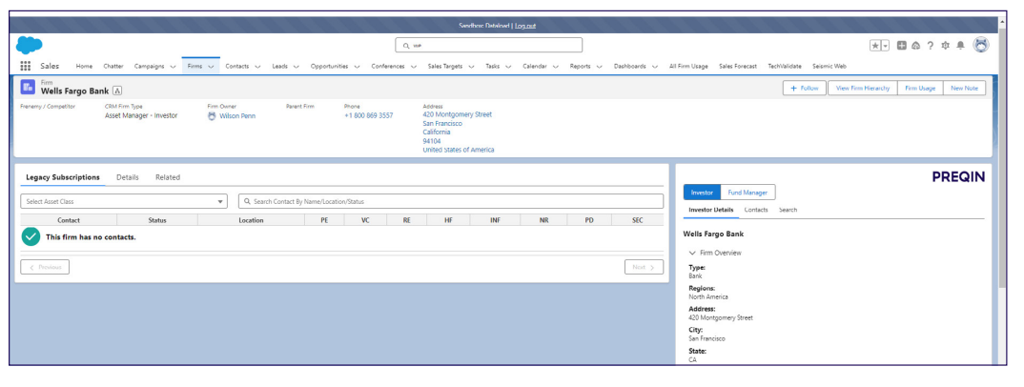
Task: Click the New Note button
Action: point(965,88)
